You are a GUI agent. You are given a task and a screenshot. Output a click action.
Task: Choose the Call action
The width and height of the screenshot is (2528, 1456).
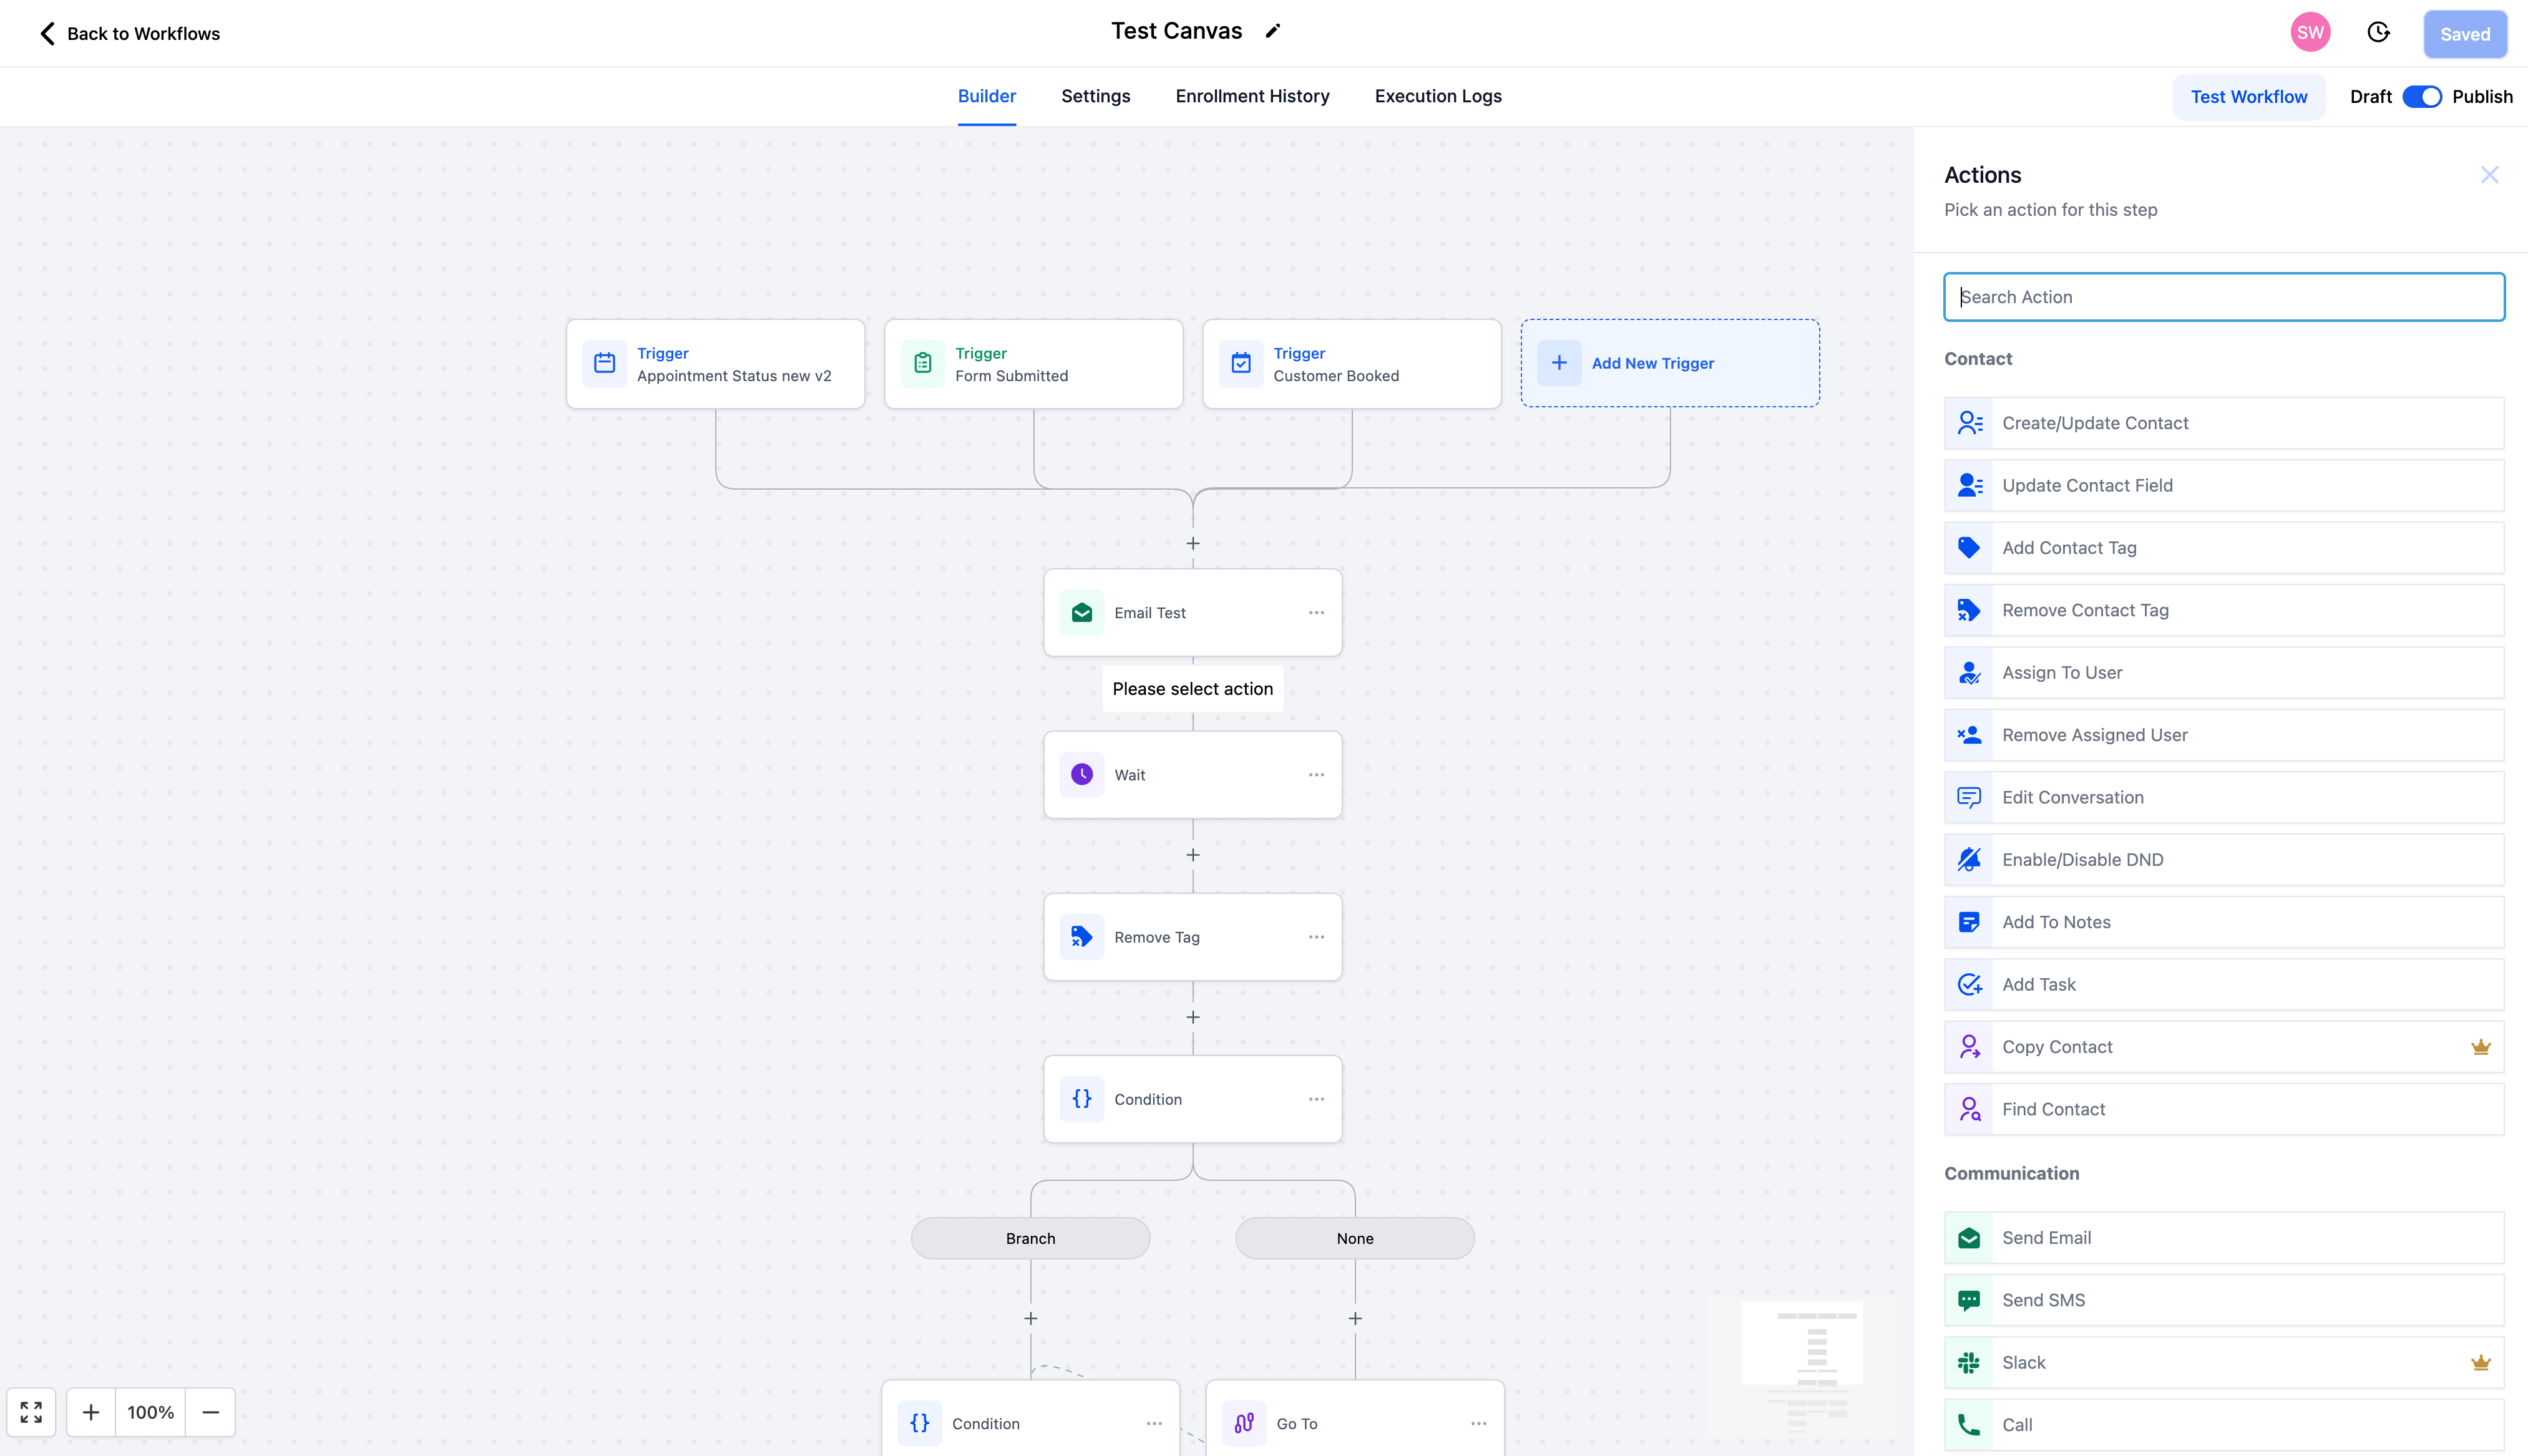[2223, 1425]
